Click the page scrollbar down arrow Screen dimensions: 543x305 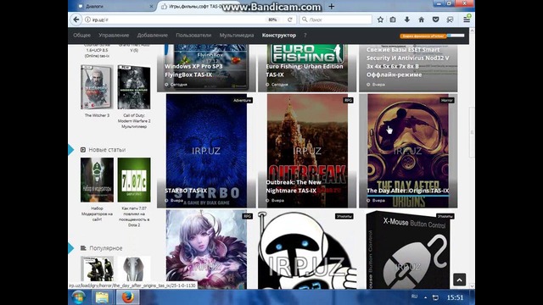click(472, 286)
